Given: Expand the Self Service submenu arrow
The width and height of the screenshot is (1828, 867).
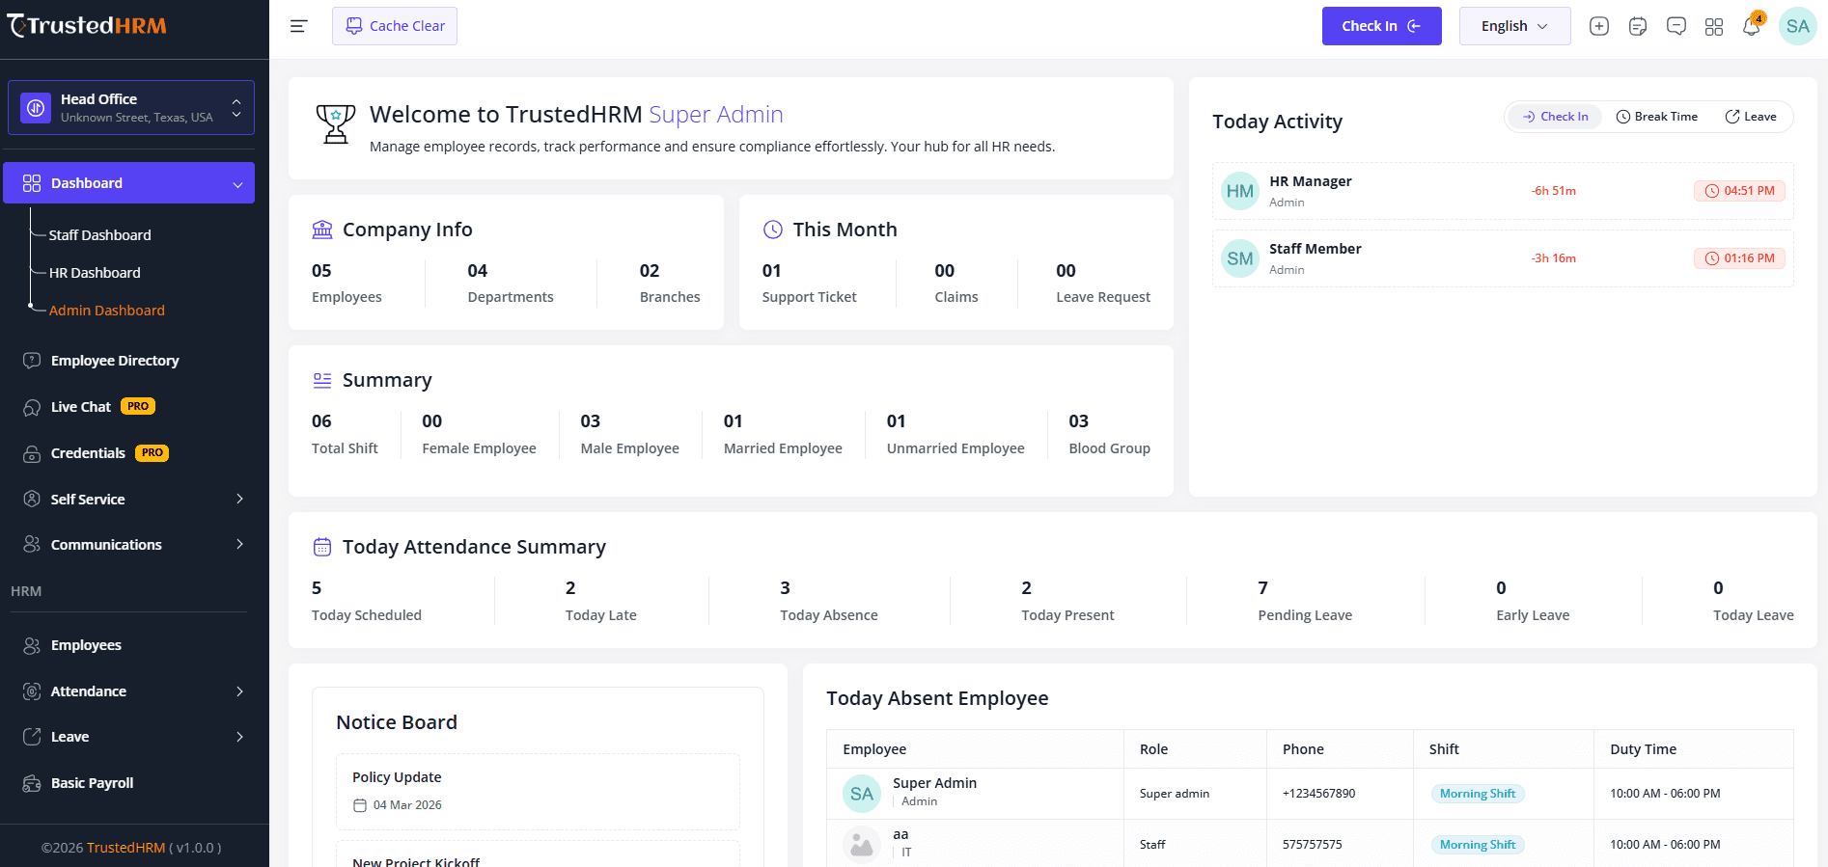Looking at the screenshot, I should [239, 499].
